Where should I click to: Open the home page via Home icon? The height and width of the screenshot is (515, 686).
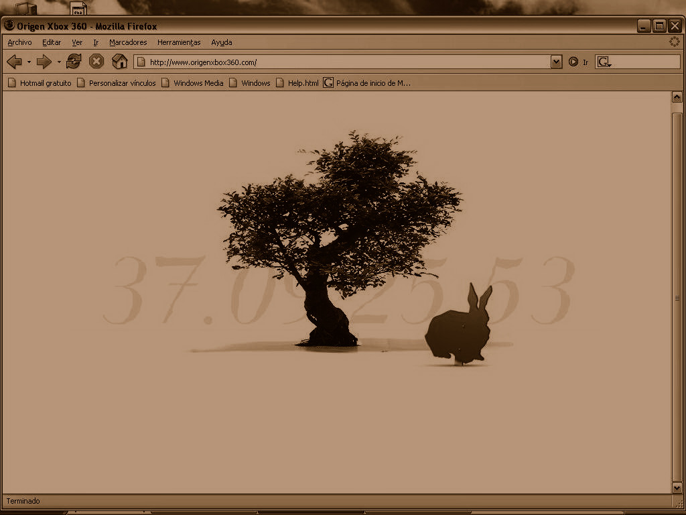119,61
